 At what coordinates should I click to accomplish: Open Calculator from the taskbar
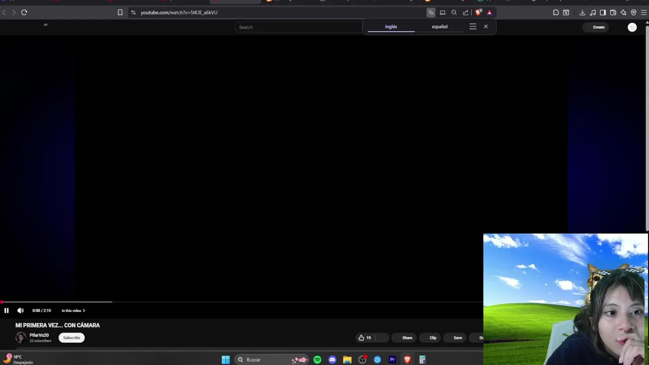click(x=422, y=360)
